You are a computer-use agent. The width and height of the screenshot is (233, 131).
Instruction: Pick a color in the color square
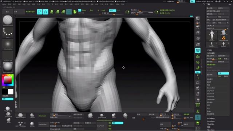[8, 80]
